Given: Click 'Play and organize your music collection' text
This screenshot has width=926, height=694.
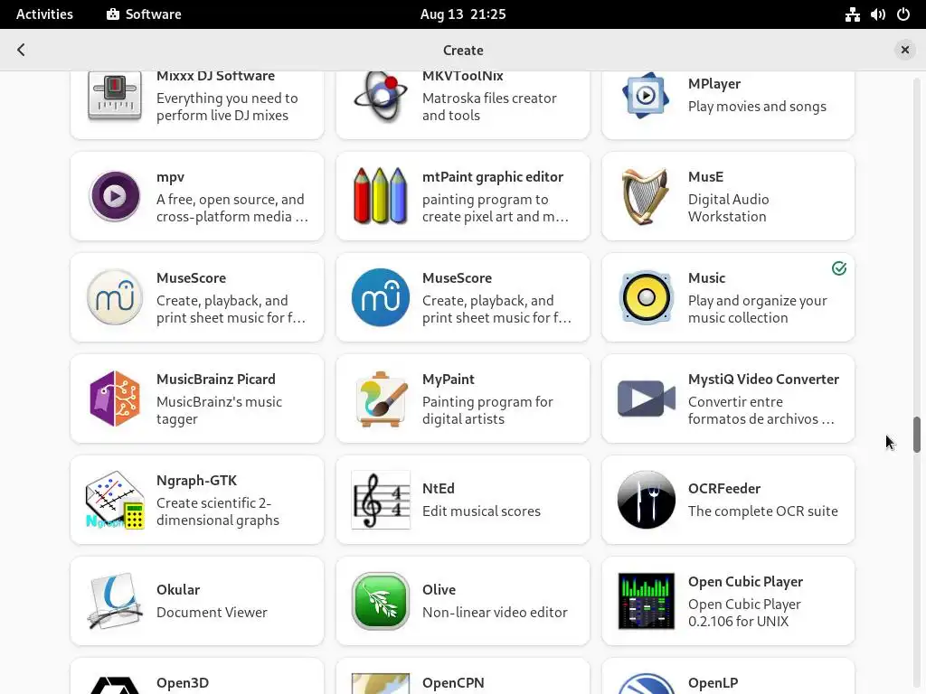Looking at the screenshot, I should 757,309.
